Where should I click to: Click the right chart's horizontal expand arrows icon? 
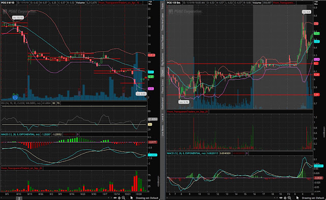[x=281, y=198]
